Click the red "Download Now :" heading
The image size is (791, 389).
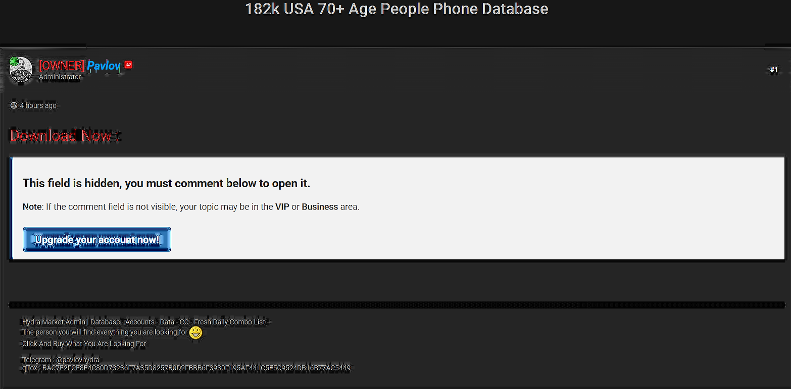(x=65, y=135)
